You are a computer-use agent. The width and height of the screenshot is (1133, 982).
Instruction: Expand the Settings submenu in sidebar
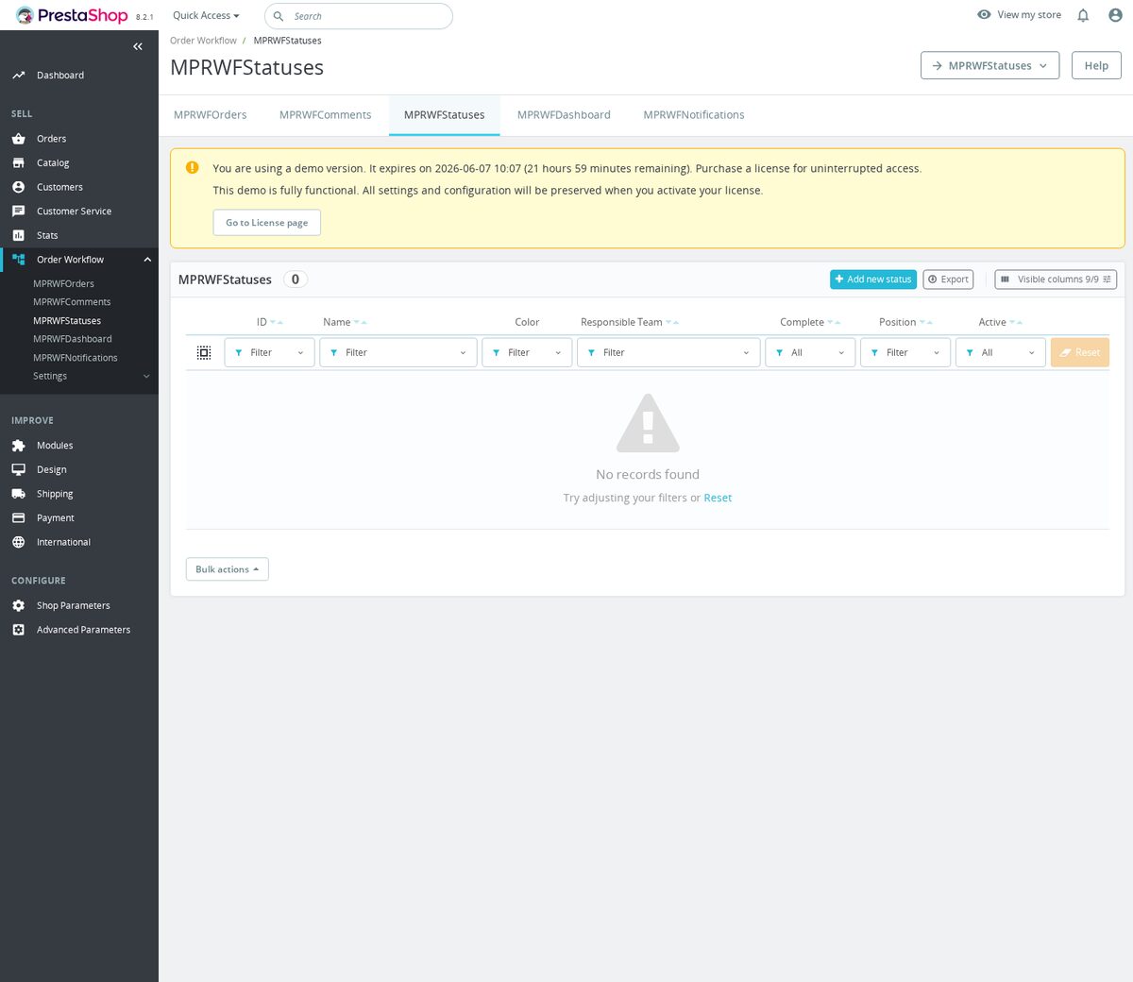[146, 376]
